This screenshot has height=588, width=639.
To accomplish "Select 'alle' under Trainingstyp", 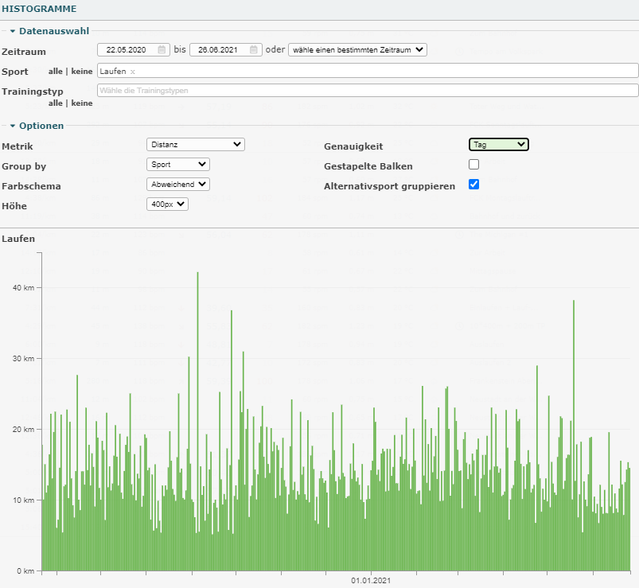I will [56, 103].
